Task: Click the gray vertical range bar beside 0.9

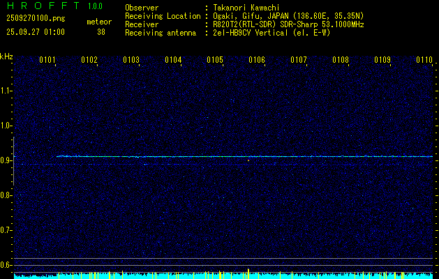Action: point(13,161)
